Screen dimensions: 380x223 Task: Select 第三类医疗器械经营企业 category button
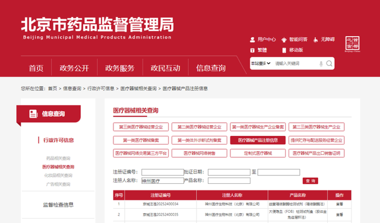141,127
